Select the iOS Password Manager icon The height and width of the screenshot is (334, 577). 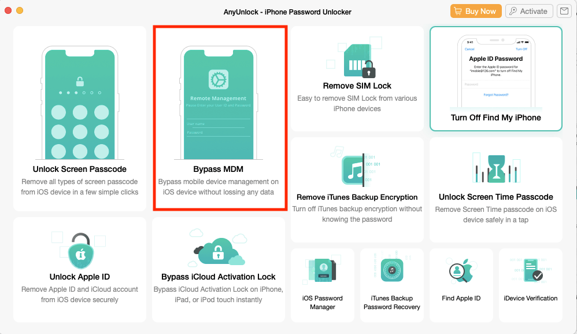[x=322, y=269]
